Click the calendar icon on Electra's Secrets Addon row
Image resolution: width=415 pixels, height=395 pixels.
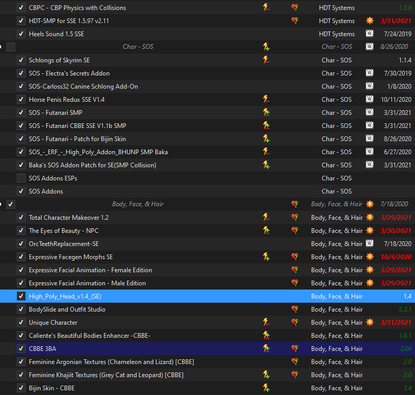(369, 73)
